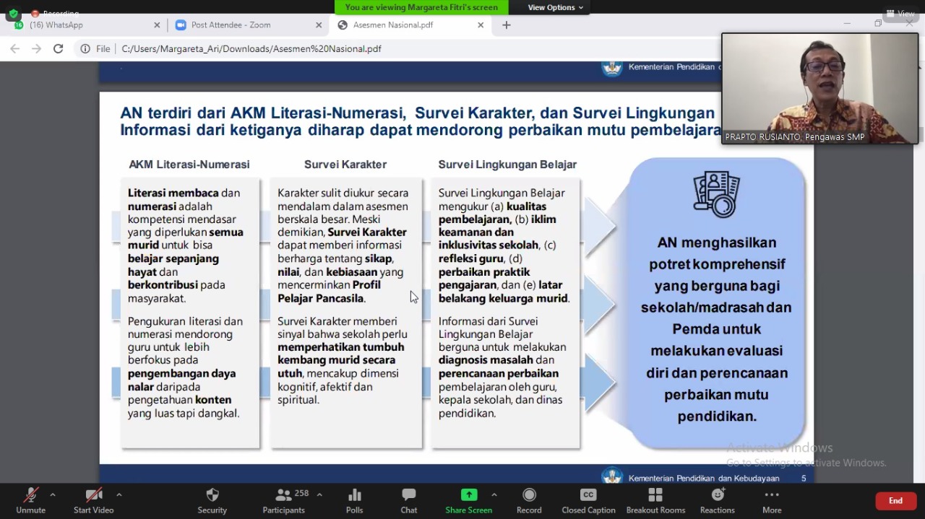Screen dimensions: 925x519
Task: Click the browser address bar path
Action: click(251, 48)
